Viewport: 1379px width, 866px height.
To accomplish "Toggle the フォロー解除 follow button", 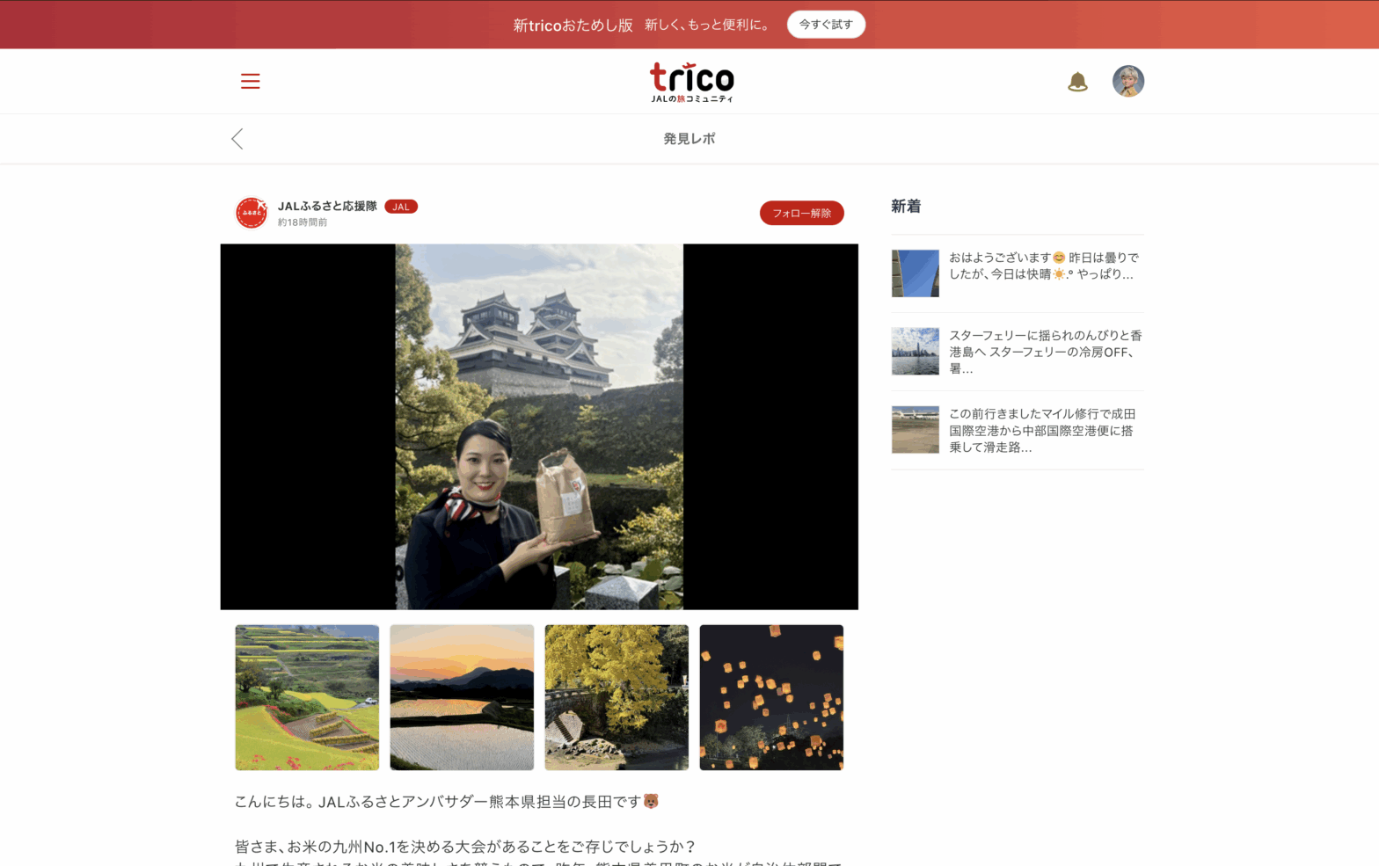I will coord(801,213).
